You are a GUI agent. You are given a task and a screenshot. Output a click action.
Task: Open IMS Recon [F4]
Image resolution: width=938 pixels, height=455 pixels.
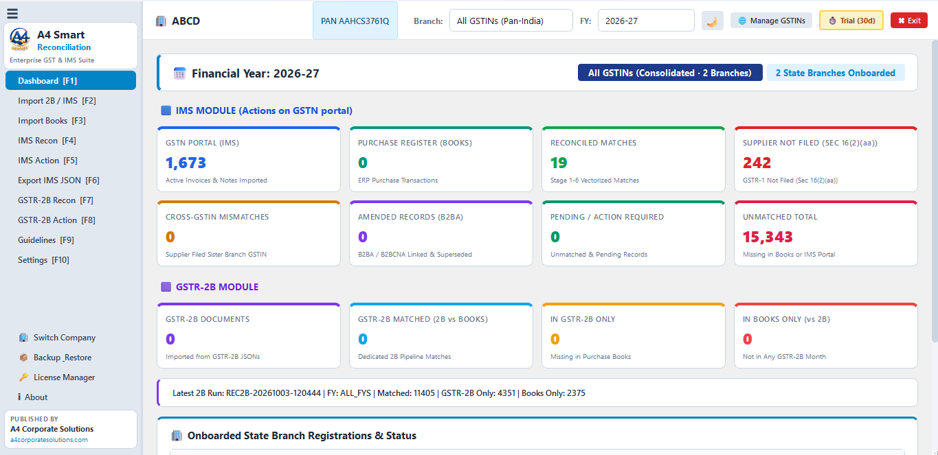tap(71, 140)
